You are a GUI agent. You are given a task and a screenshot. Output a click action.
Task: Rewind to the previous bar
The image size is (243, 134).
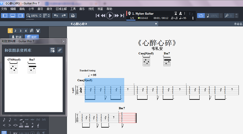pyautogui.click(x=103, y=16)
